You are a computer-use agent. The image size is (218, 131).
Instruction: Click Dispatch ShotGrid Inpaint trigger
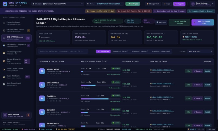[x=201, y=11]
